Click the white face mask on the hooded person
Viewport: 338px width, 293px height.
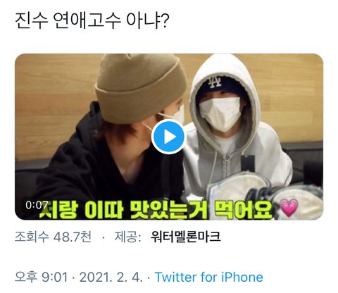coord(220,113)
